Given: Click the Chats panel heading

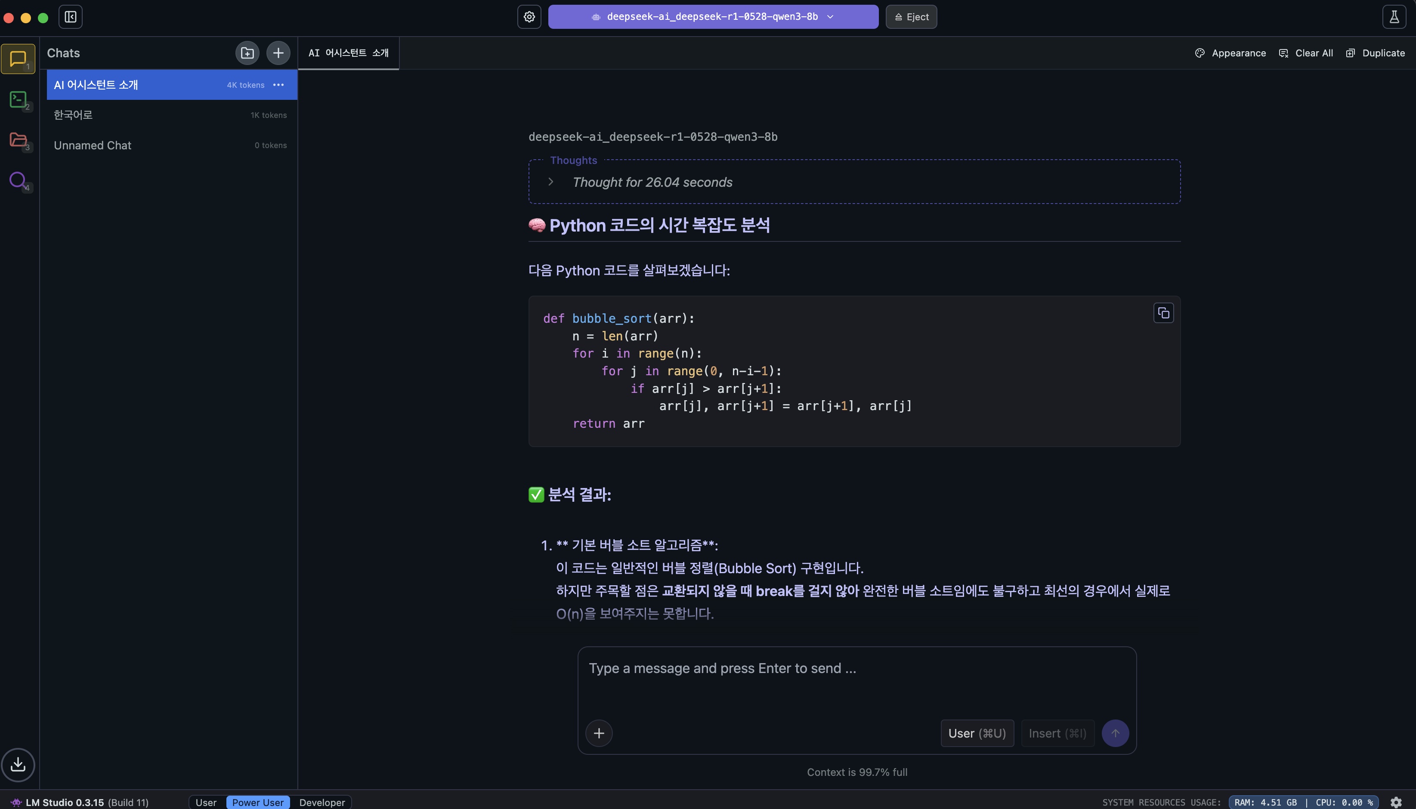Looking at the screenshot, I should pyautogui.click(x=63, y=53).
